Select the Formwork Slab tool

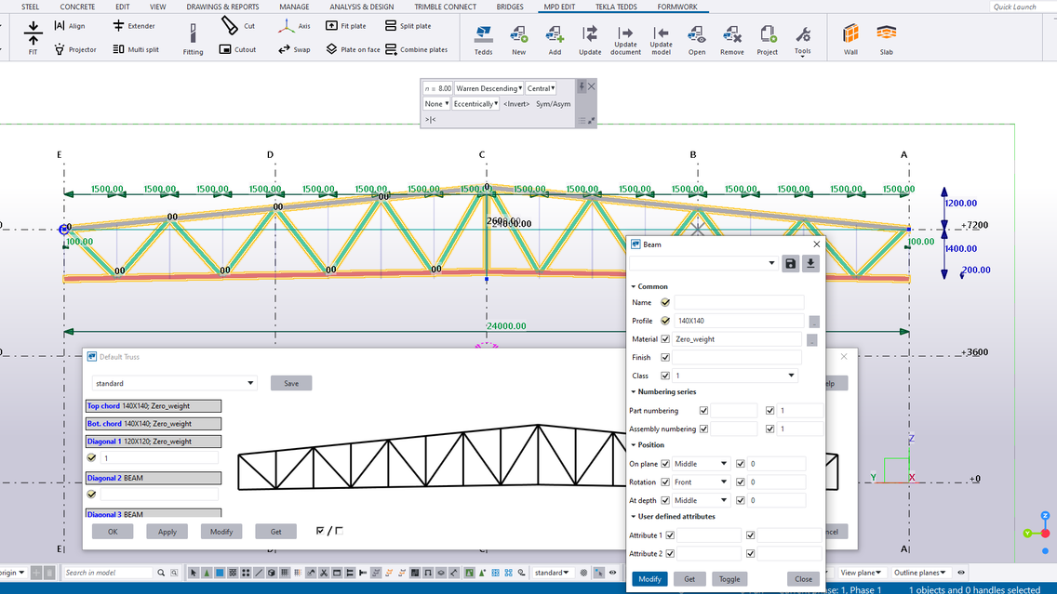click(887, 40)
